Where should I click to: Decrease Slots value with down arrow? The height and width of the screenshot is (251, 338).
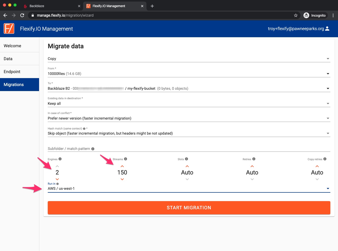[187, 179]
